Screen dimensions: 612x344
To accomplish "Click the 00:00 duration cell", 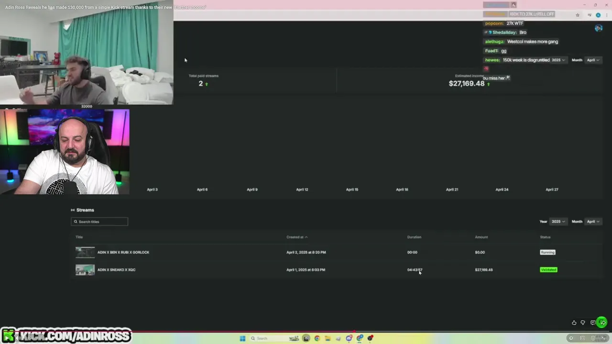I will pos(412,252).
